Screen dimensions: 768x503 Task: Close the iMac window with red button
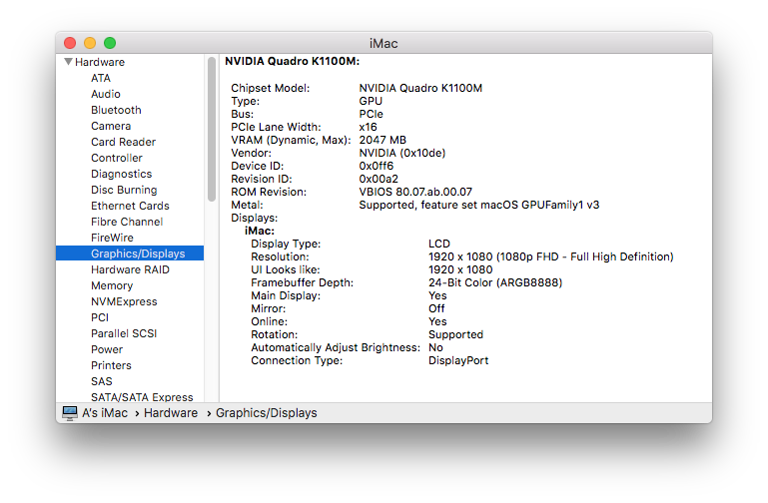(x=70, y=43)
